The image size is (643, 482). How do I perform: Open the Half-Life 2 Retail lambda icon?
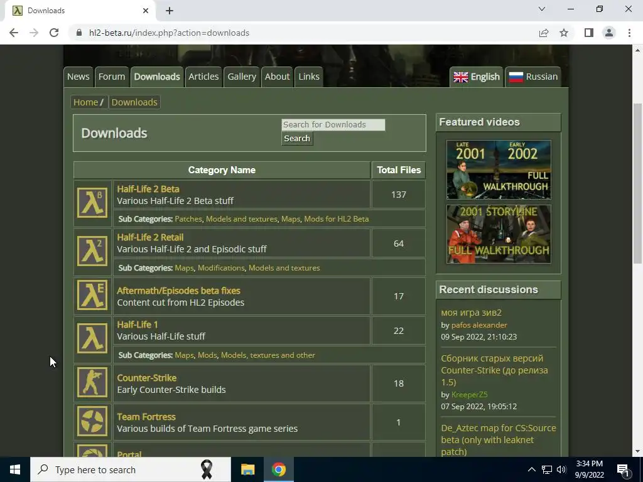pos(92,251)
